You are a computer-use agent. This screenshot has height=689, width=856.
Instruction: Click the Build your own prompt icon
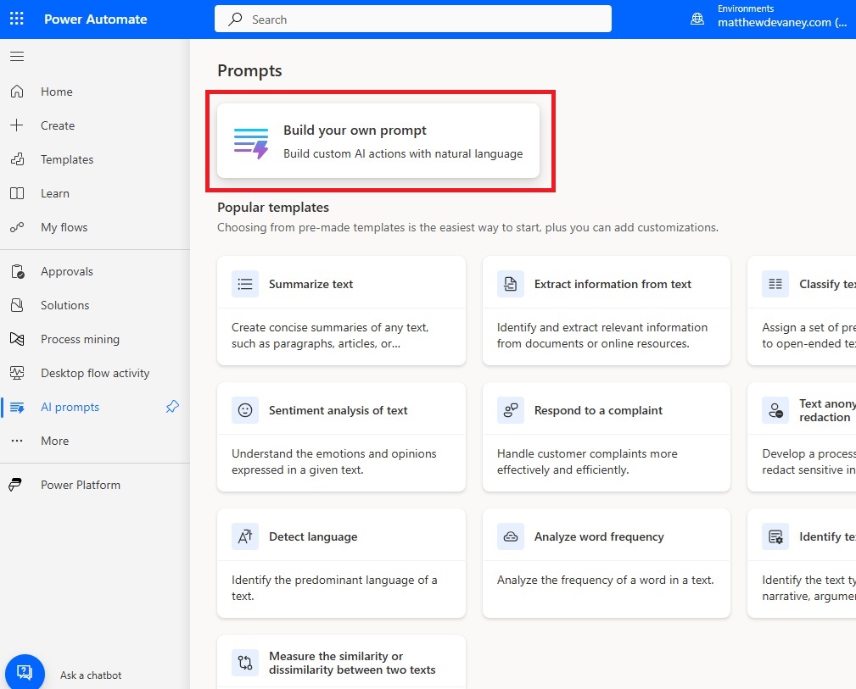(251, 143)
